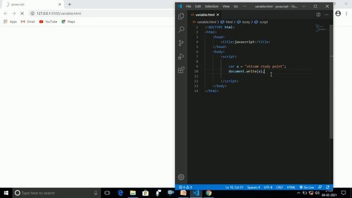Open the Run and Debug view
The height and width of the screenshot is (198, 352).
coord(181,56)
